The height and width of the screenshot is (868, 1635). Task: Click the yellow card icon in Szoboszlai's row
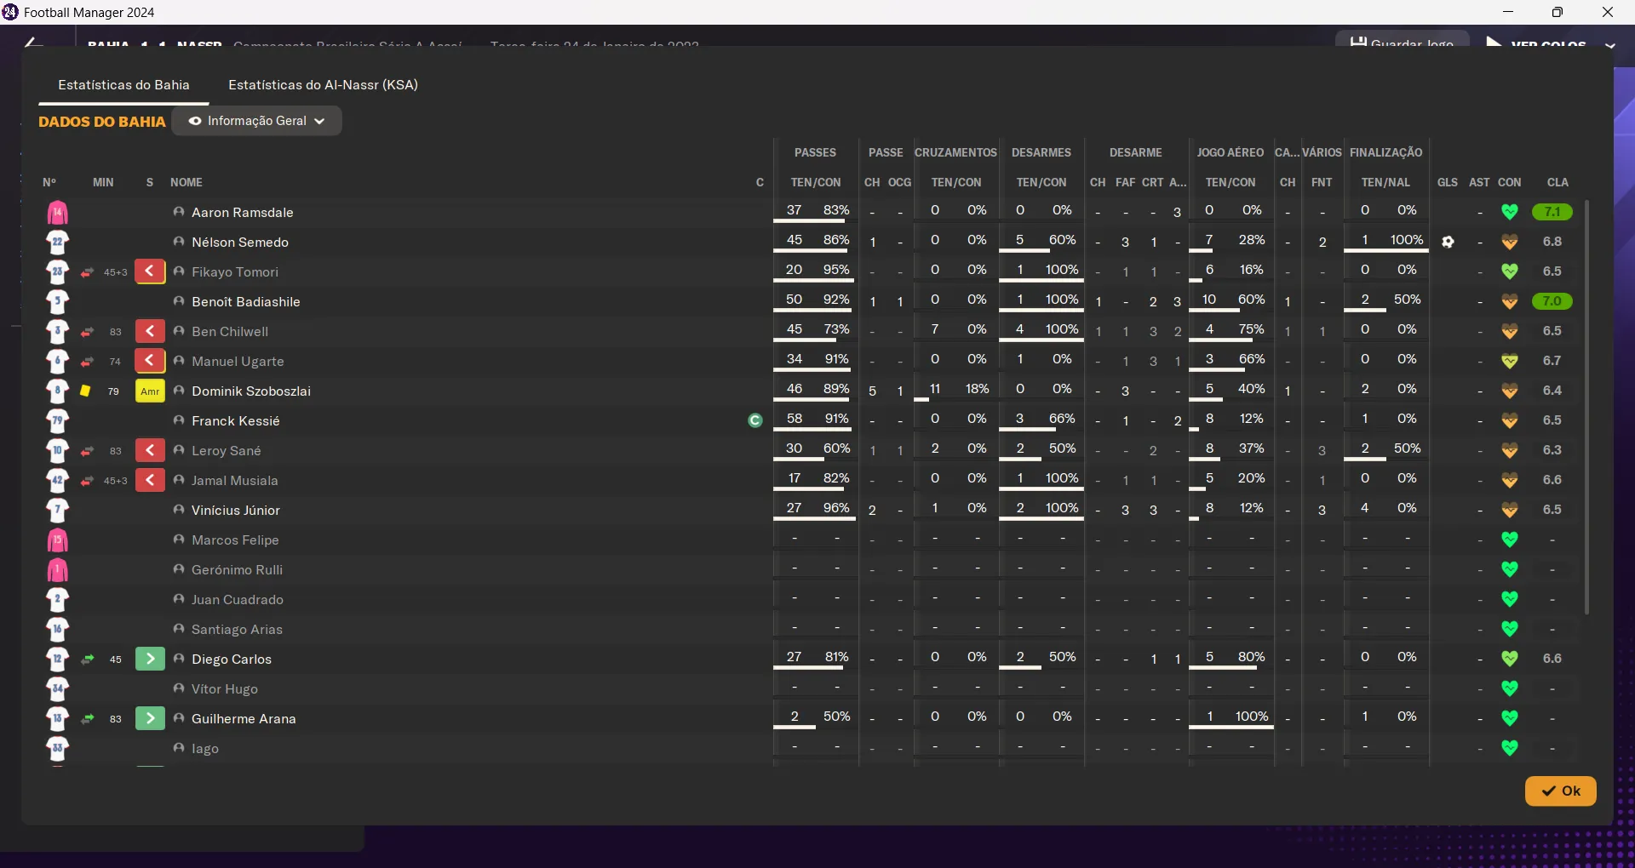(x=85, y=391)
